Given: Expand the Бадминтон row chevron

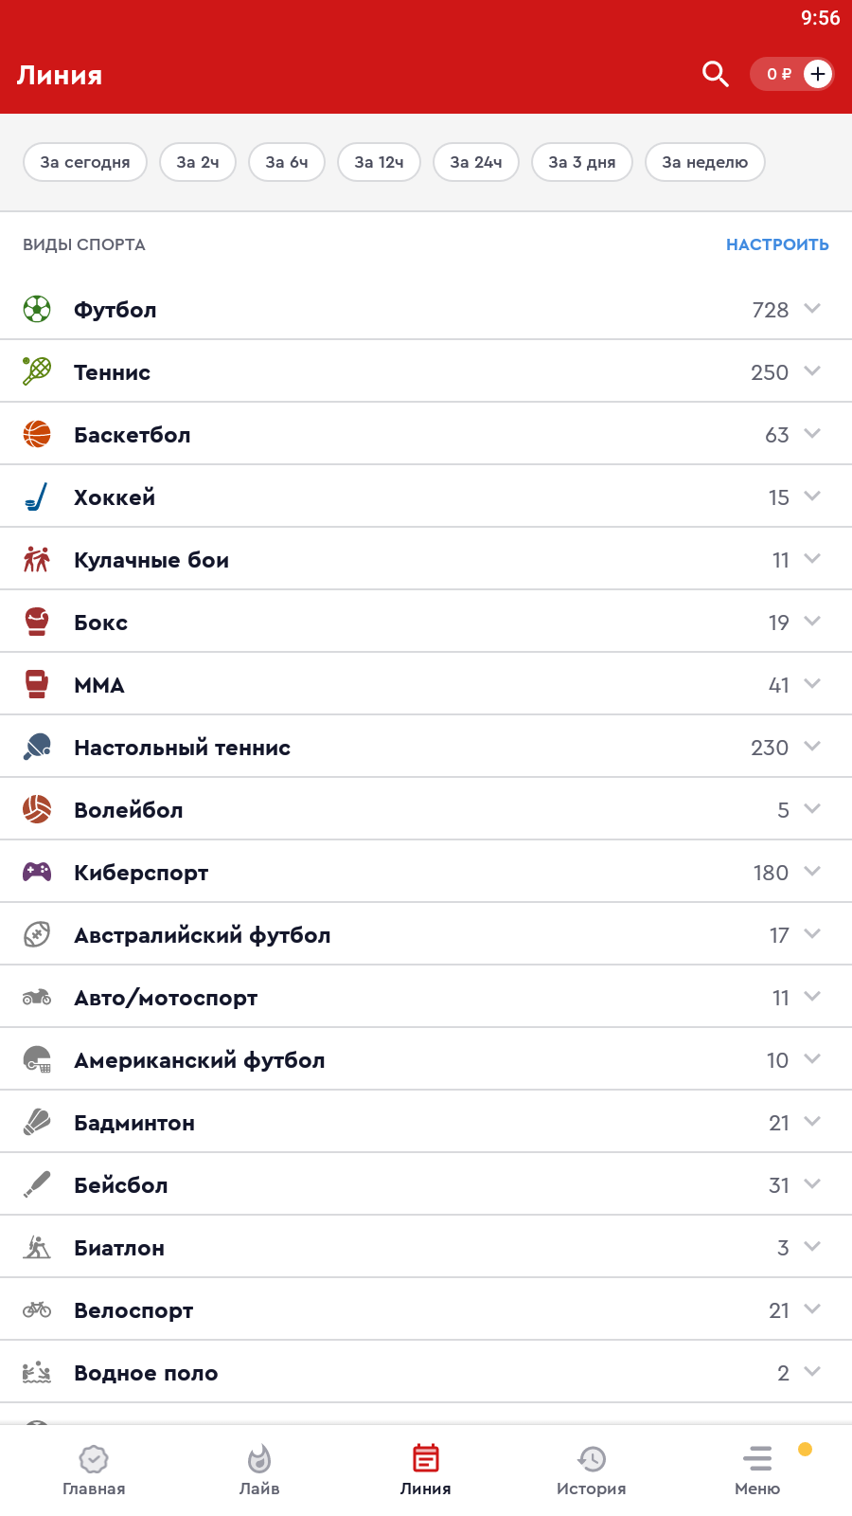Looking at the screenshot, I should point(812,1121).
